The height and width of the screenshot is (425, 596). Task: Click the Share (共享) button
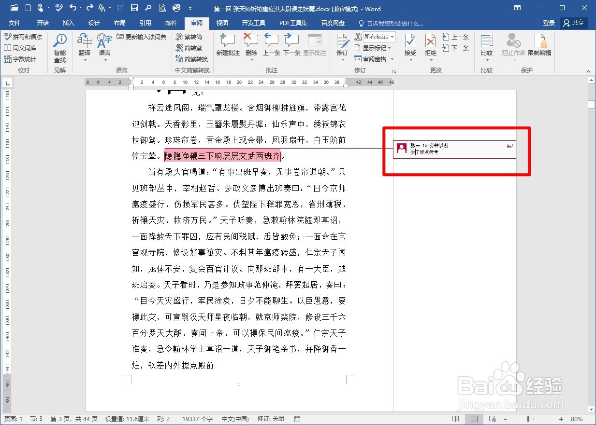point(573,23)
